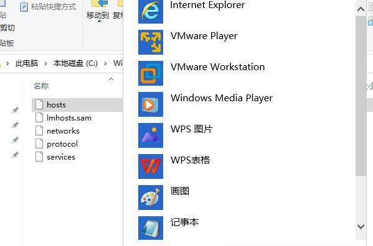Click the app list scrollbar thumb
This screenshot has height=246, width=373.
point(361,96)
